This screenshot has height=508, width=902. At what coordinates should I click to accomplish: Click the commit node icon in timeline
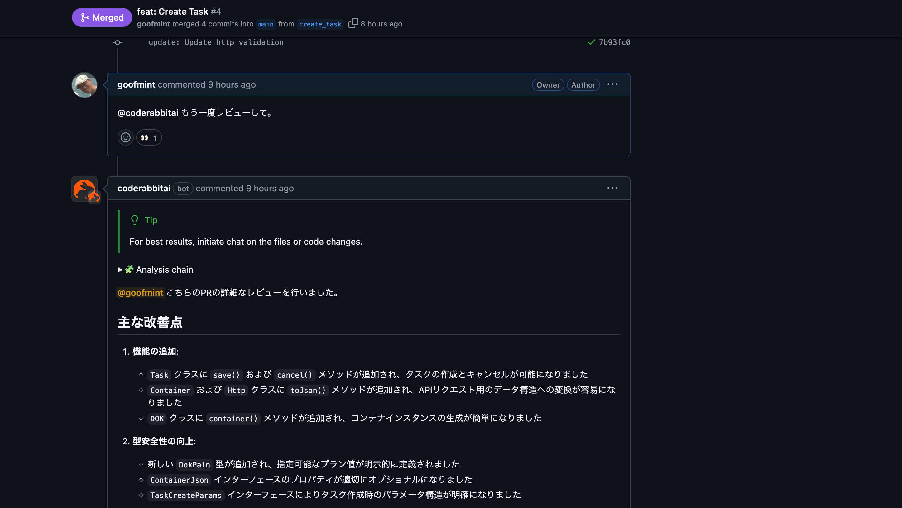point(117,42)
